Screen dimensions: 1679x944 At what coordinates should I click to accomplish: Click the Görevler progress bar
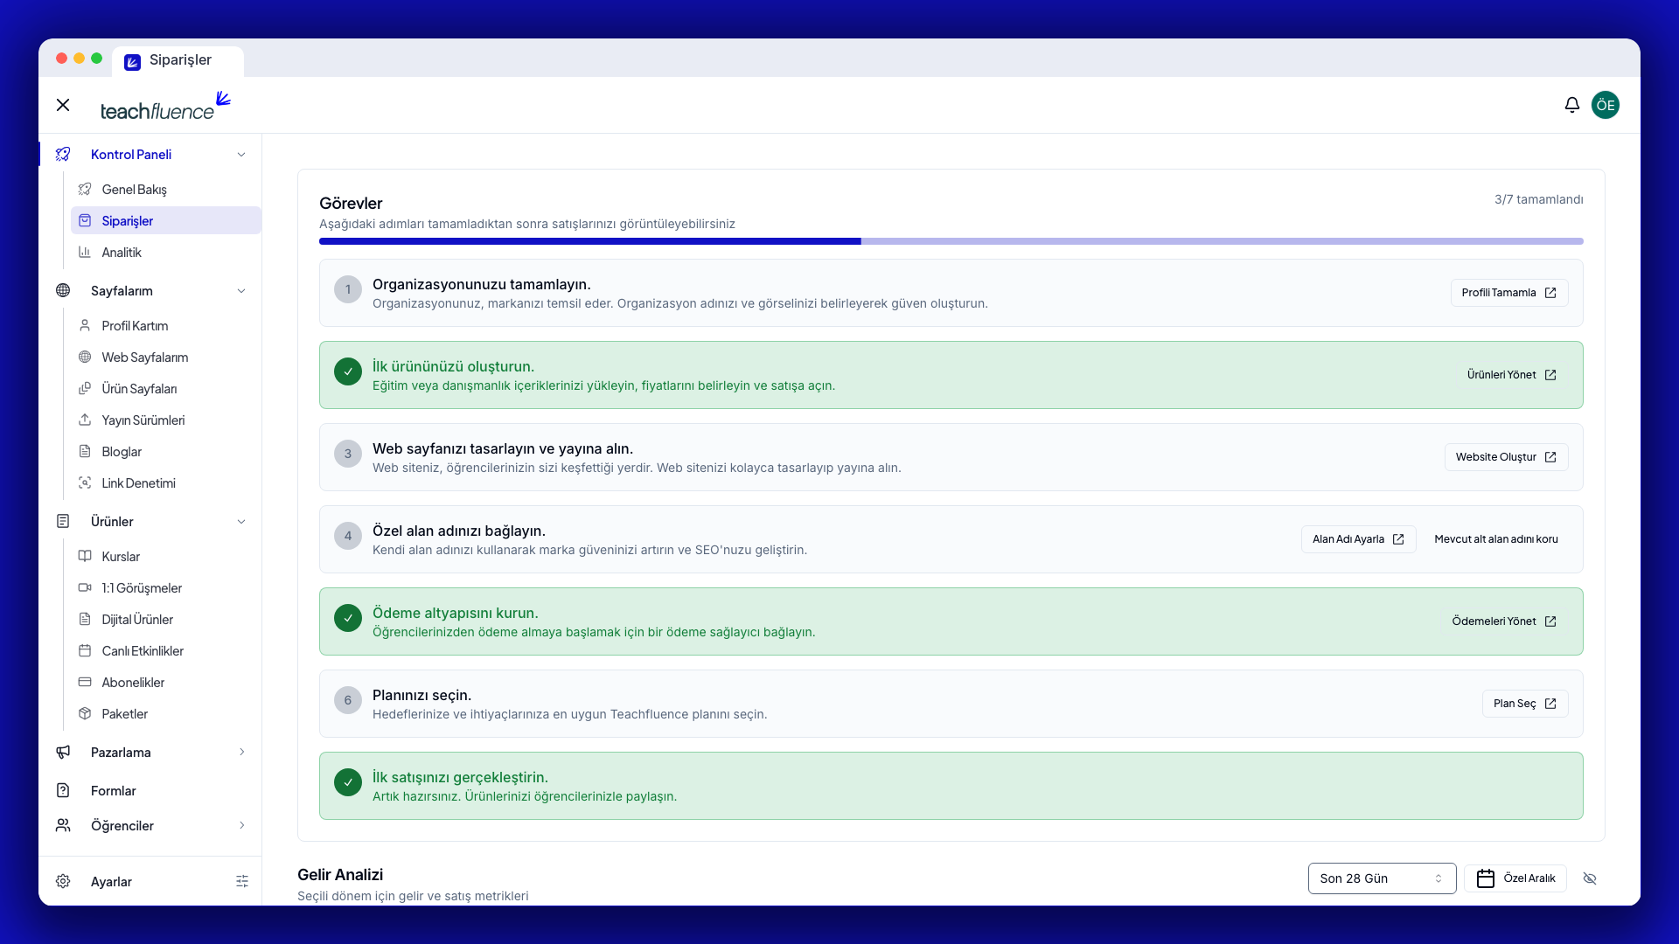point(951,241)
